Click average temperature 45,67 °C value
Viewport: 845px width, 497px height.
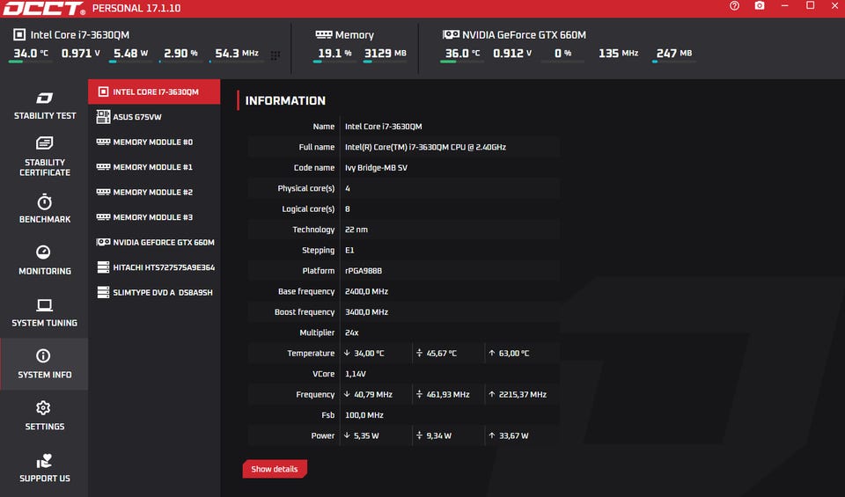[441, 354]
